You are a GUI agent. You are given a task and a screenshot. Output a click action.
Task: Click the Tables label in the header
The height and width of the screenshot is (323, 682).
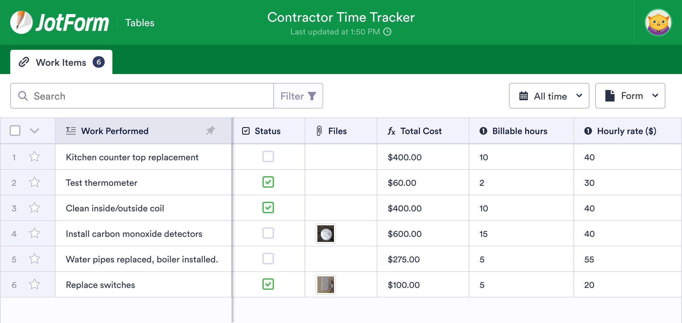tap(140, 22)
